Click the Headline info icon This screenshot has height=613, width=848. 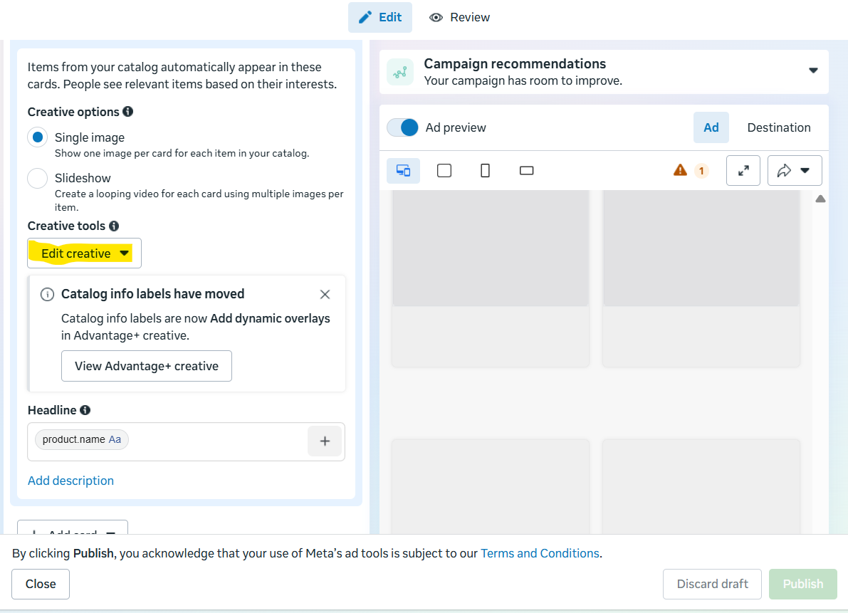pos(85,410)
